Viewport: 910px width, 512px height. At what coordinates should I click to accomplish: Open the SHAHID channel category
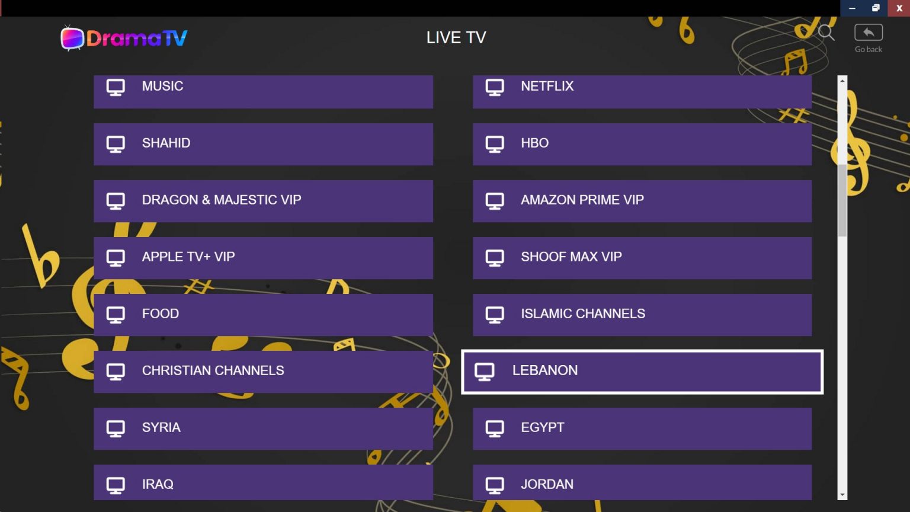[263, 144]
